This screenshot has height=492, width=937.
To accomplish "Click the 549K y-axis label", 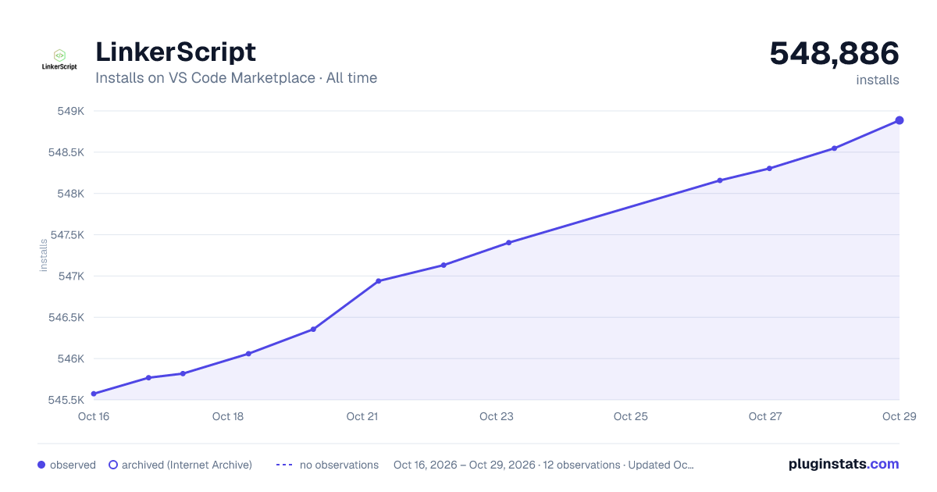I will pyautogui.click(x=71, y=111).
